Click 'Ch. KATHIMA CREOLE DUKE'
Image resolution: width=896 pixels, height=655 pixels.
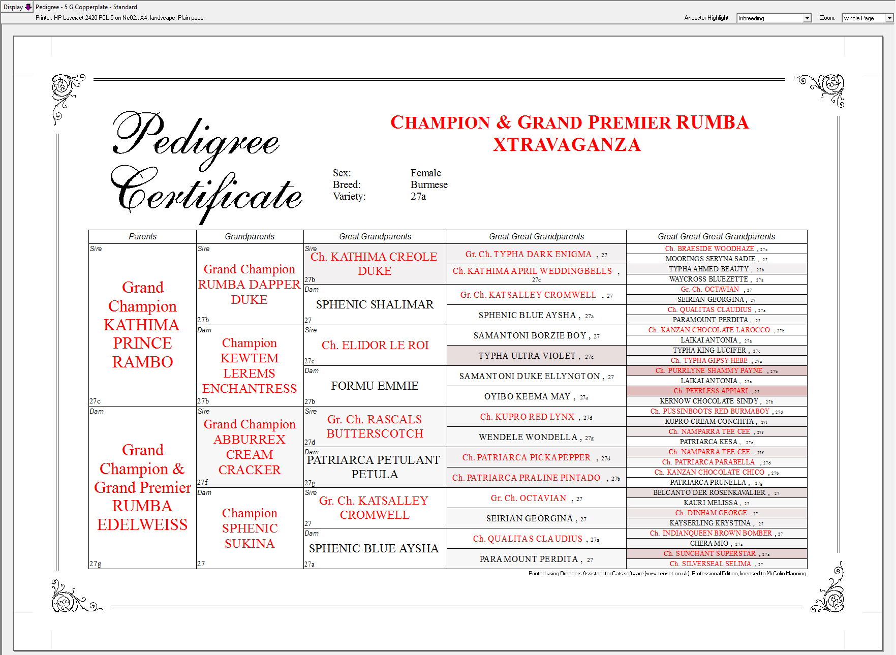pyautogui.click(x=375, y=264)
